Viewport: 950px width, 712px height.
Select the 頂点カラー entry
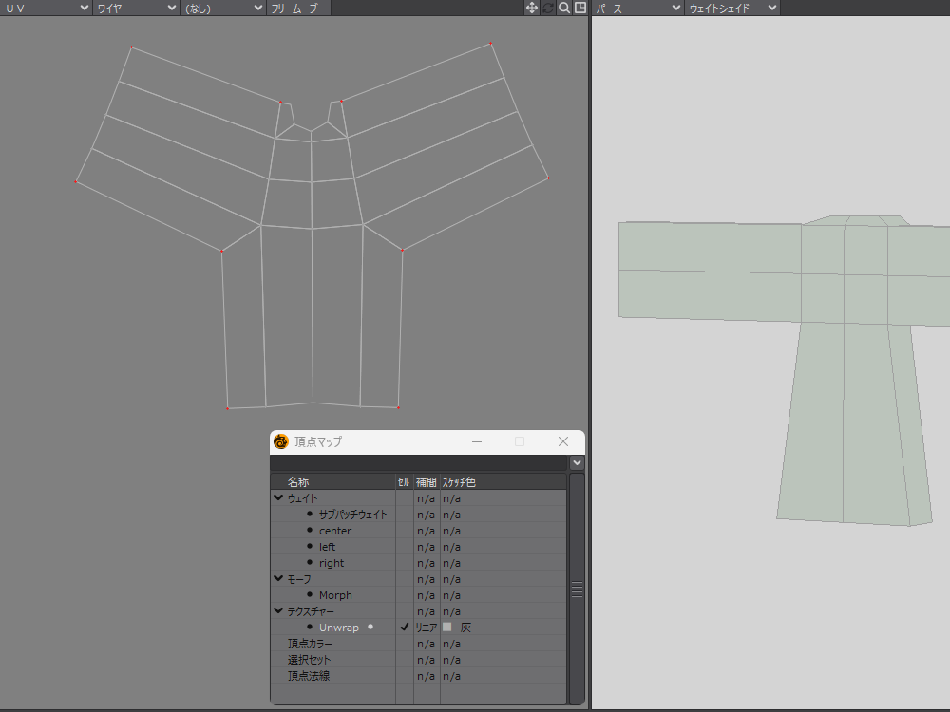point(310,644)
